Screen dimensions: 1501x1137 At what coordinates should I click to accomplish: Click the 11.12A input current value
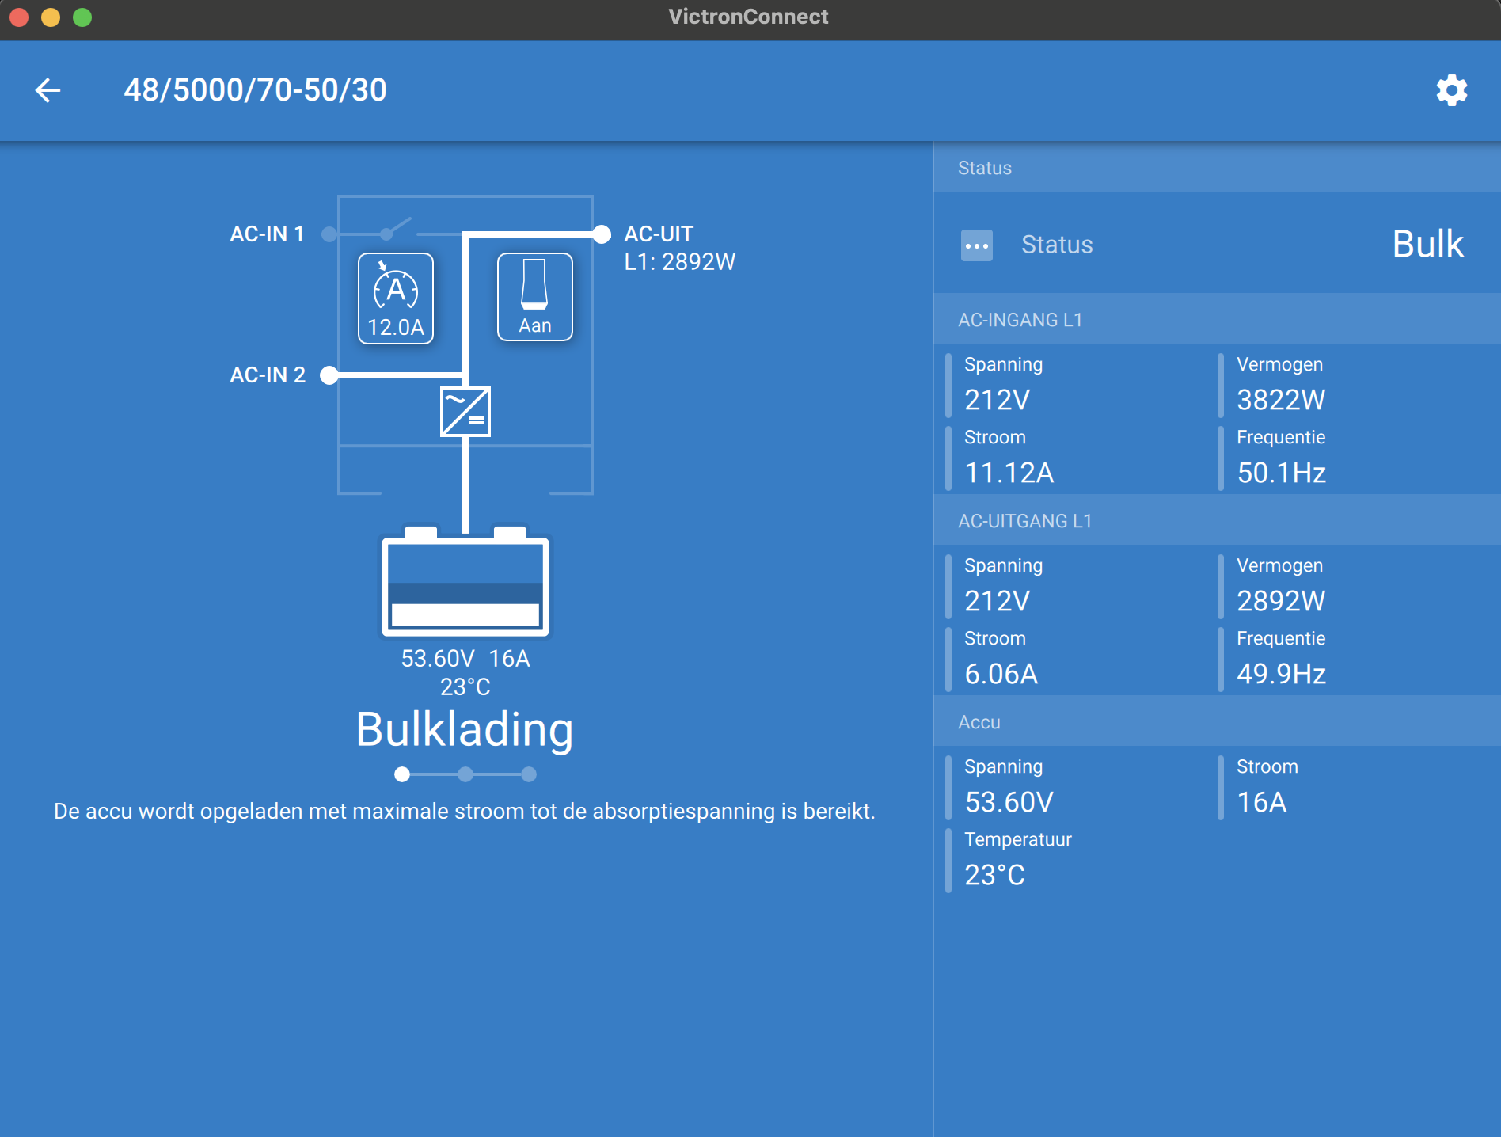1009,473
